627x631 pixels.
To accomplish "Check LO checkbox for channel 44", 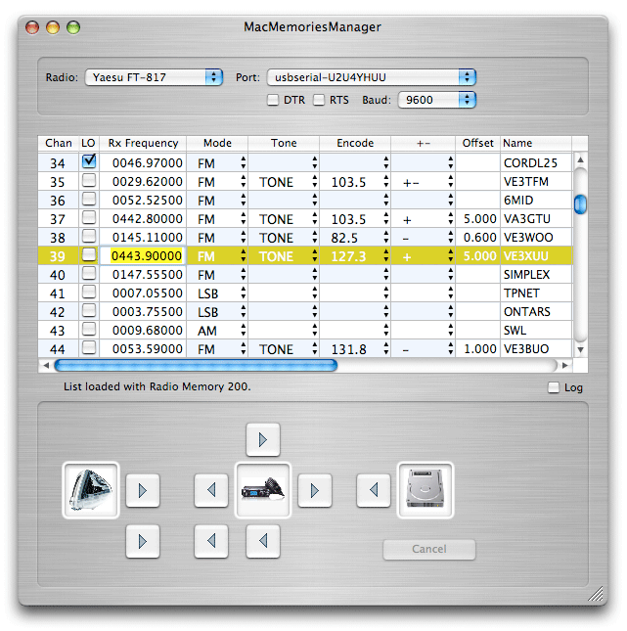I will [89, 347].
